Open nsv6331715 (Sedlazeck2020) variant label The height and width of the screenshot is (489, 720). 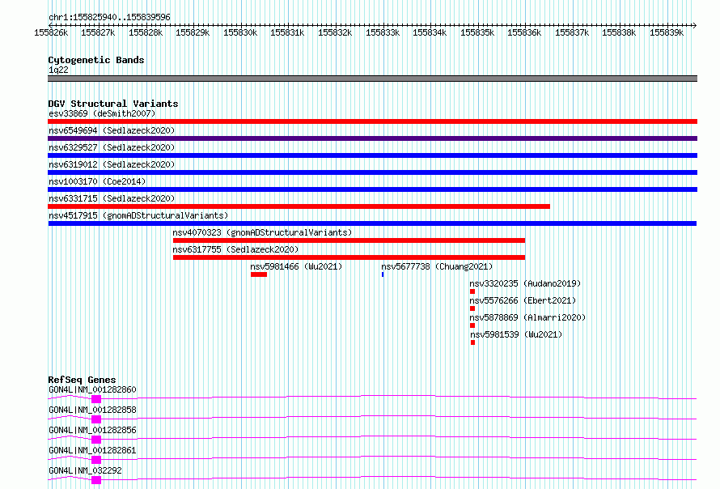tap(112, 198)
